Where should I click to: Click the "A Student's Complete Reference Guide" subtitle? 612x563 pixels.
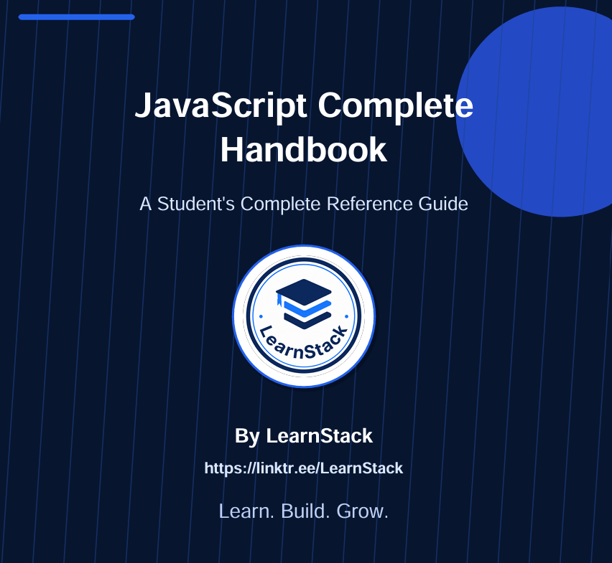[x=304, y=204]
